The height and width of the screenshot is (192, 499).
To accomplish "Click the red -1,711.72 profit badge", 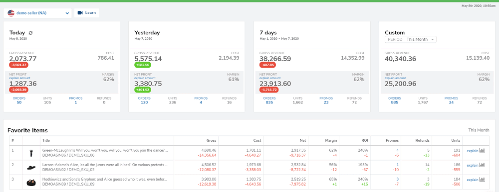I will click(x=269, y=90).
